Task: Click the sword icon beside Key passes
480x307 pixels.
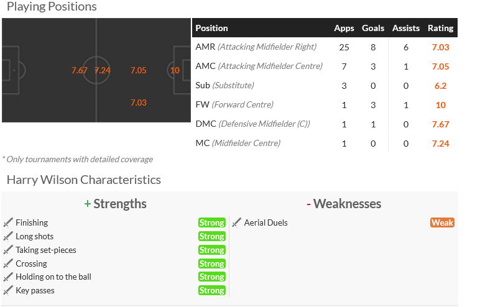Action: [8, 290]
